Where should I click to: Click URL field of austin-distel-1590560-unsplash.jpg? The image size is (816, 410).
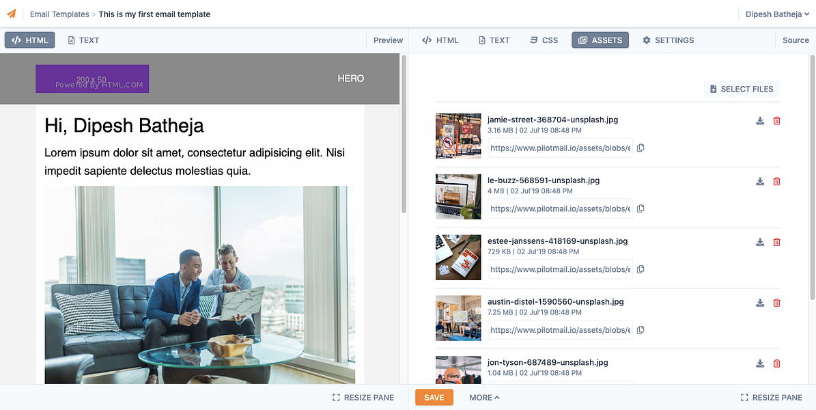coord(560,330)
